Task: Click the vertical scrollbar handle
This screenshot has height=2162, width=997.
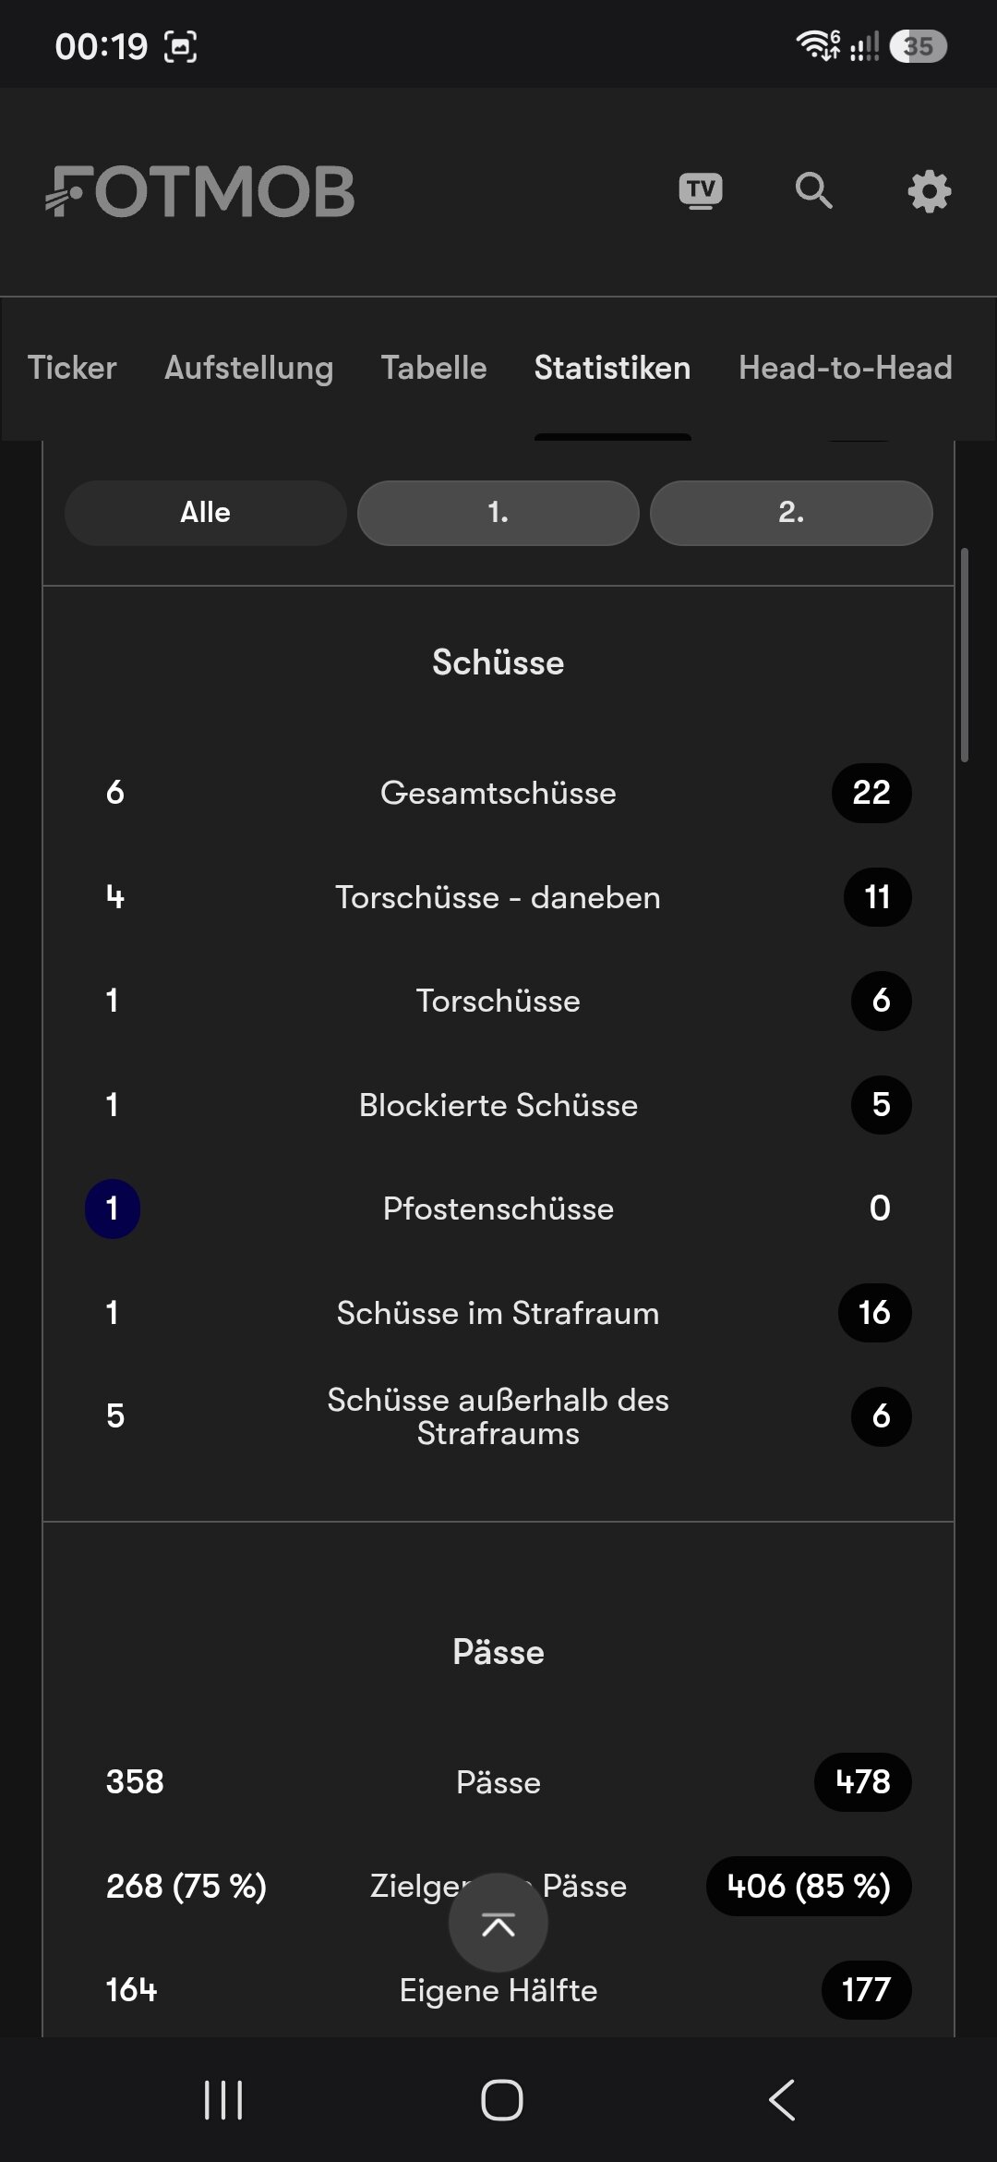Action: point(965,655)
